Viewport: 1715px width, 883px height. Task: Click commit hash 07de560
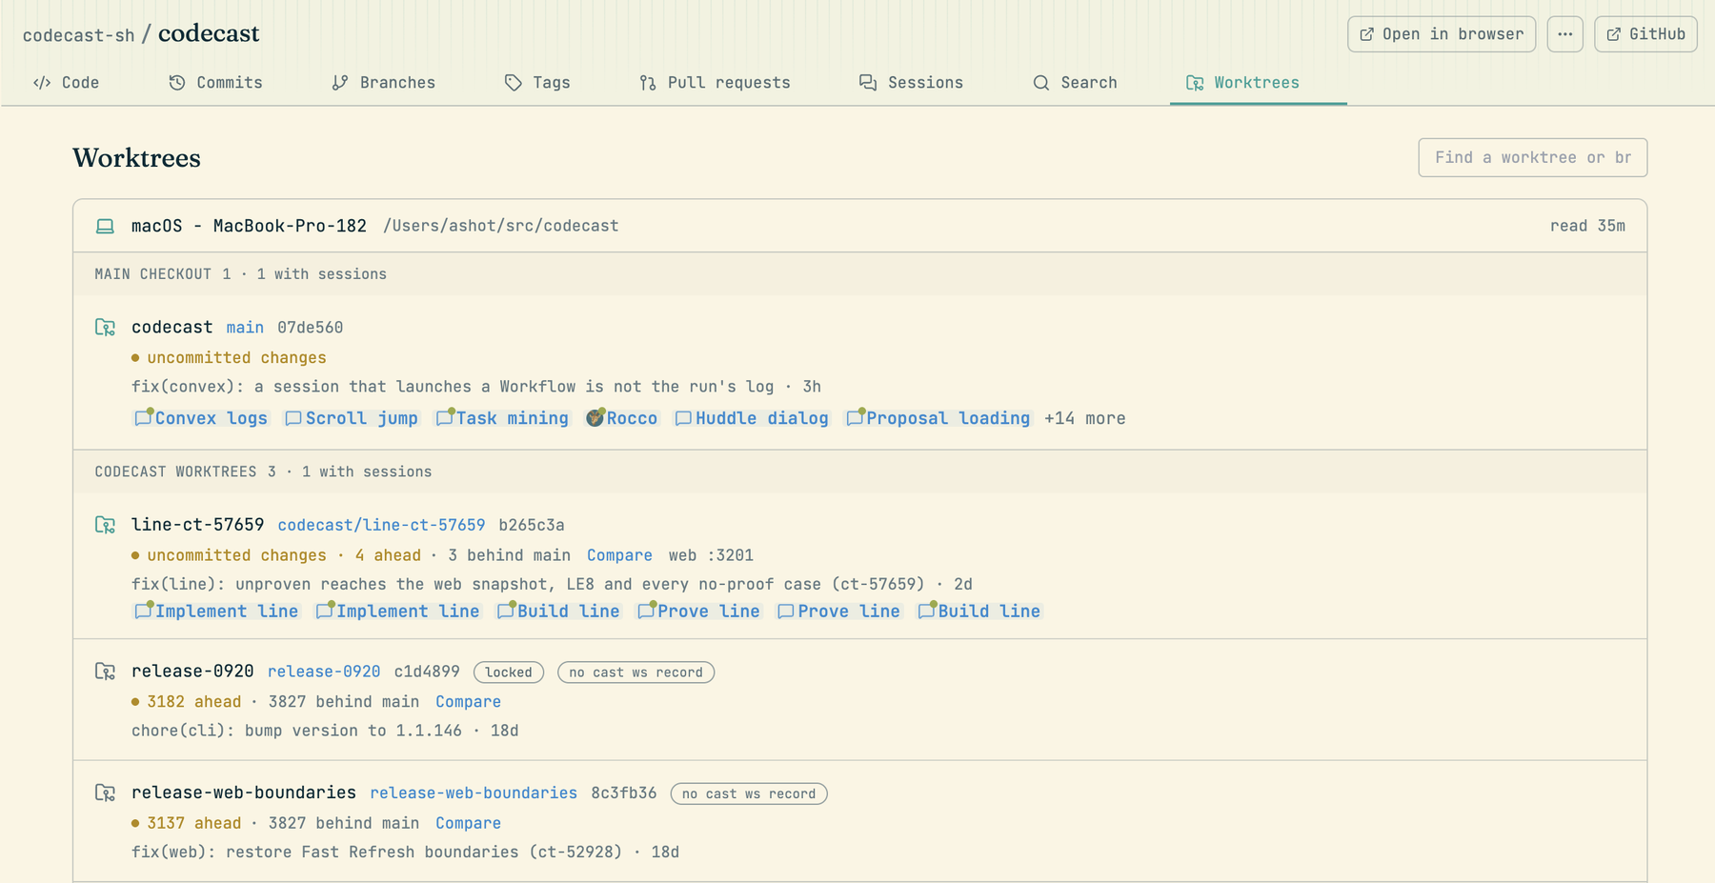pos(310,328)
